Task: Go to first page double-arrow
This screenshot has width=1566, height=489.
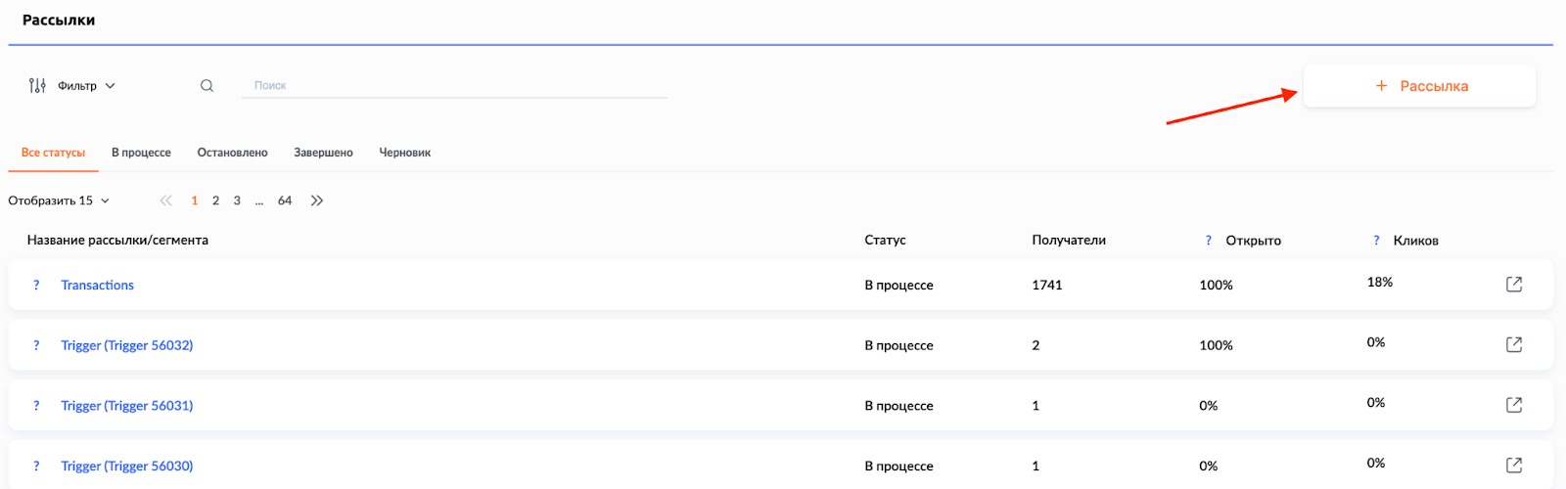Action: tap(165, 200)
